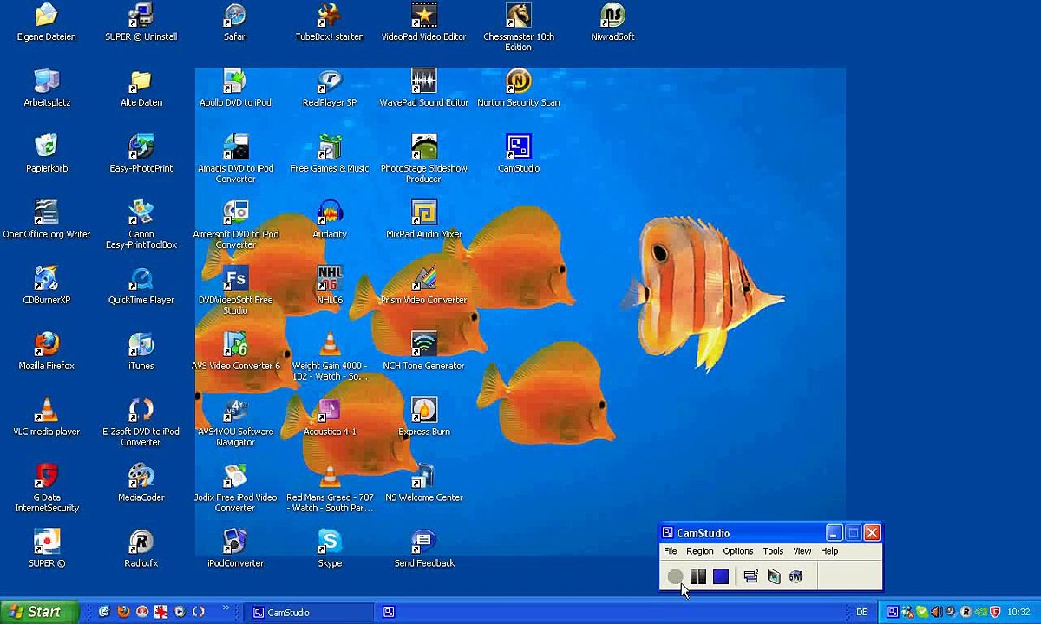Click the Windows Media Player Quick Launch icon
Image resolution: width=1041 pixels, height=624 pixels.
coord(180,612)
